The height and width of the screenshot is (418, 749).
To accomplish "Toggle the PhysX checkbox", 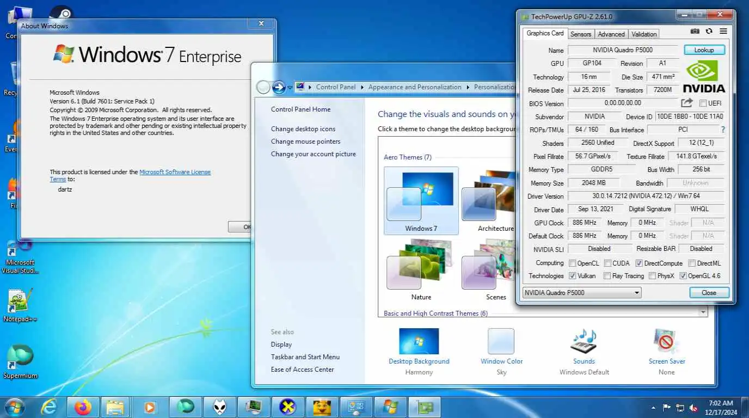I will [652, 276].
